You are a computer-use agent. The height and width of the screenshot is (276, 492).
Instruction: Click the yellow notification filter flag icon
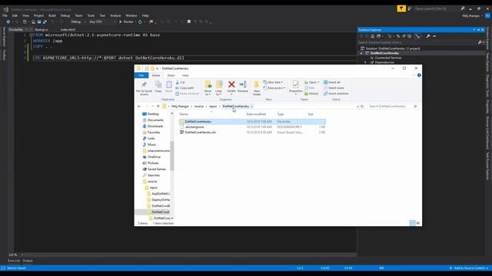pyautogui.click(x=401, y=8)
